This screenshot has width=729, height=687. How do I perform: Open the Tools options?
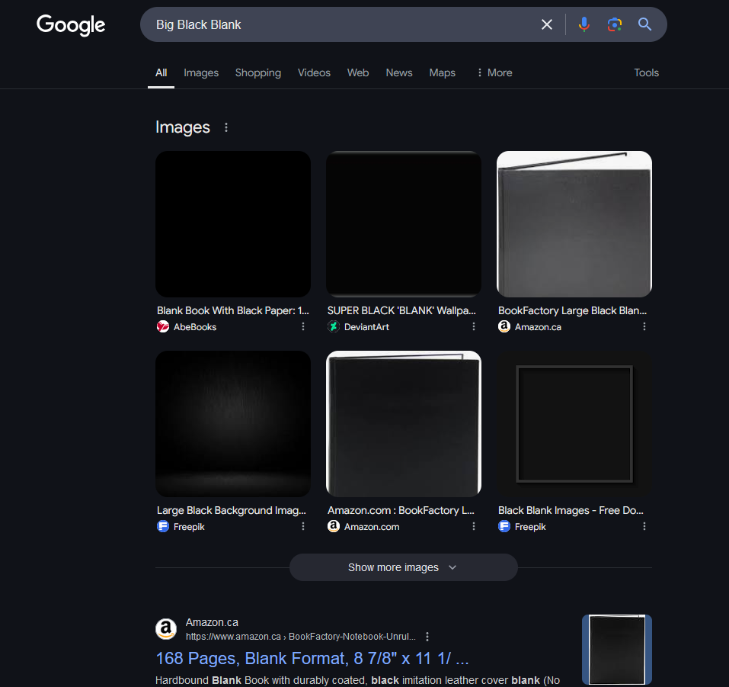point(646,72)
